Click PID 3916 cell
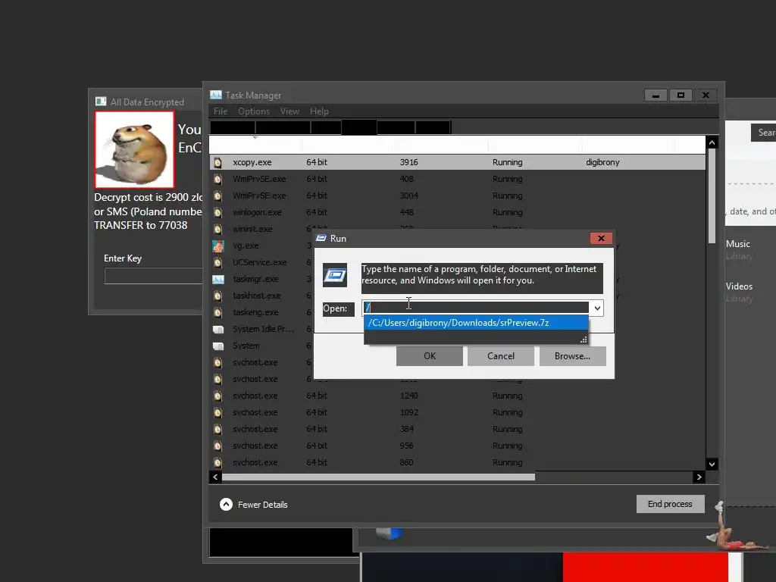The image size is (776, 582). 408,162
